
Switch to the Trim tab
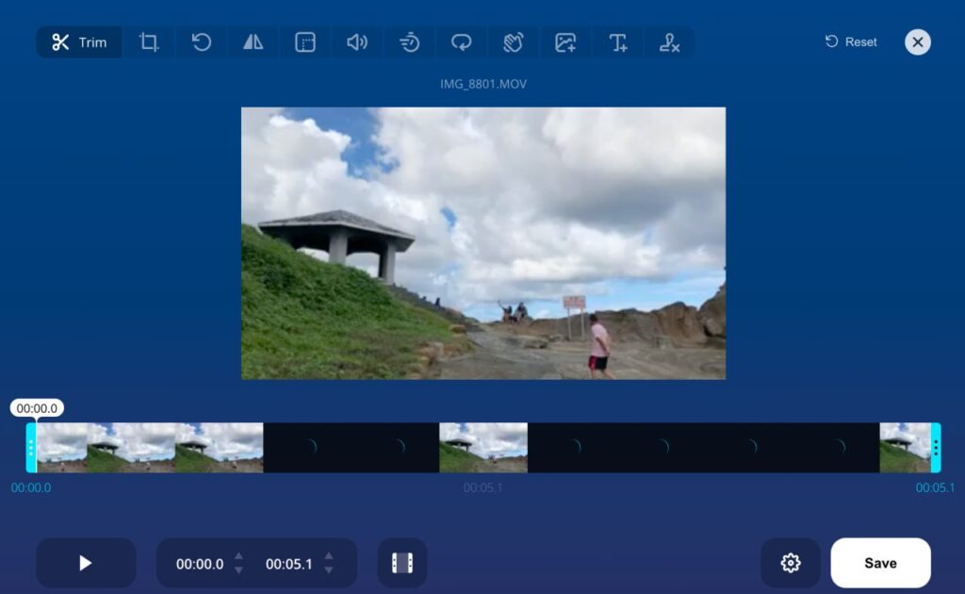point(78,41)
